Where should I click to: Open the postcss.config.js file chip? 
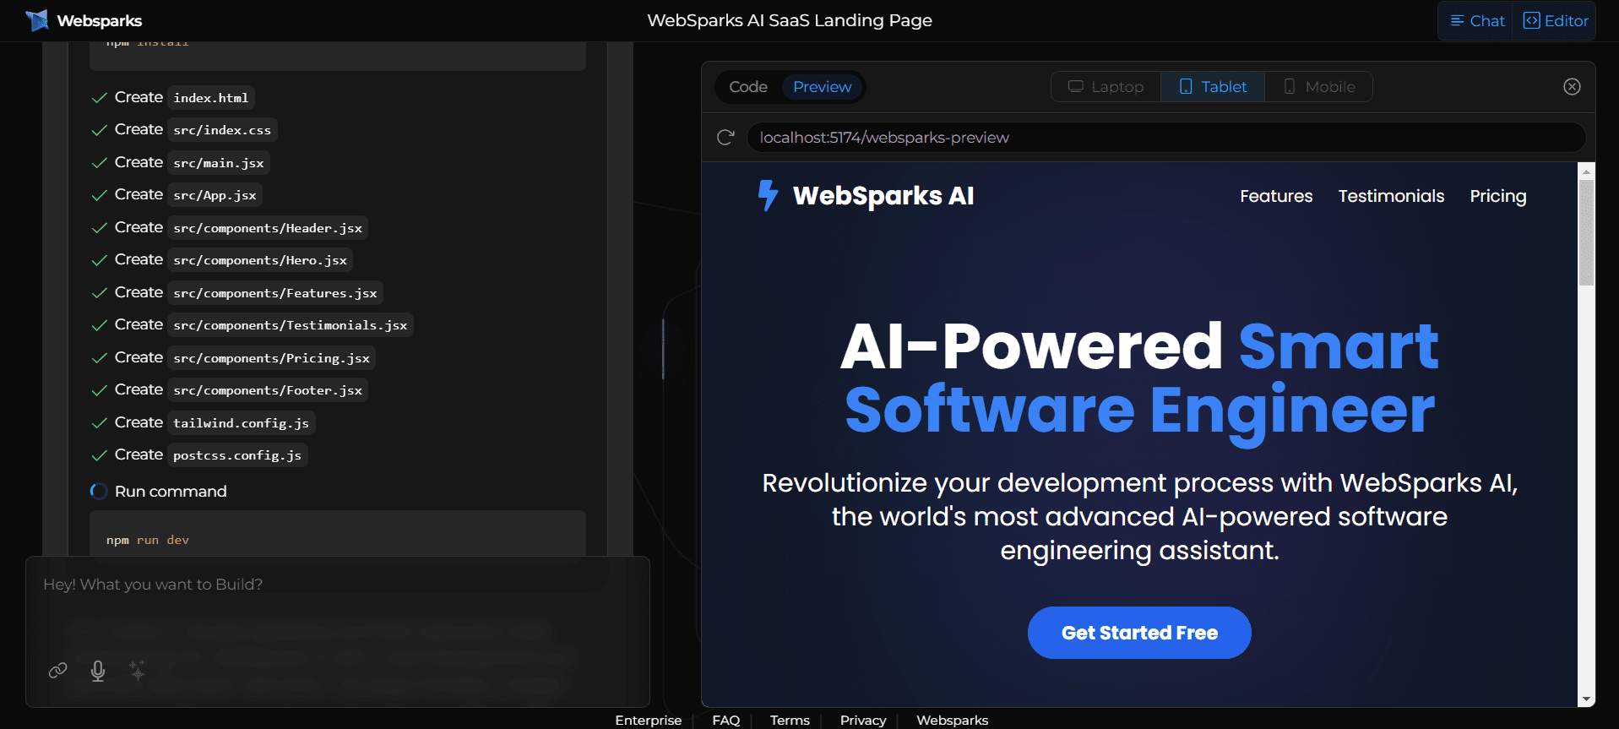coord(237,455)
